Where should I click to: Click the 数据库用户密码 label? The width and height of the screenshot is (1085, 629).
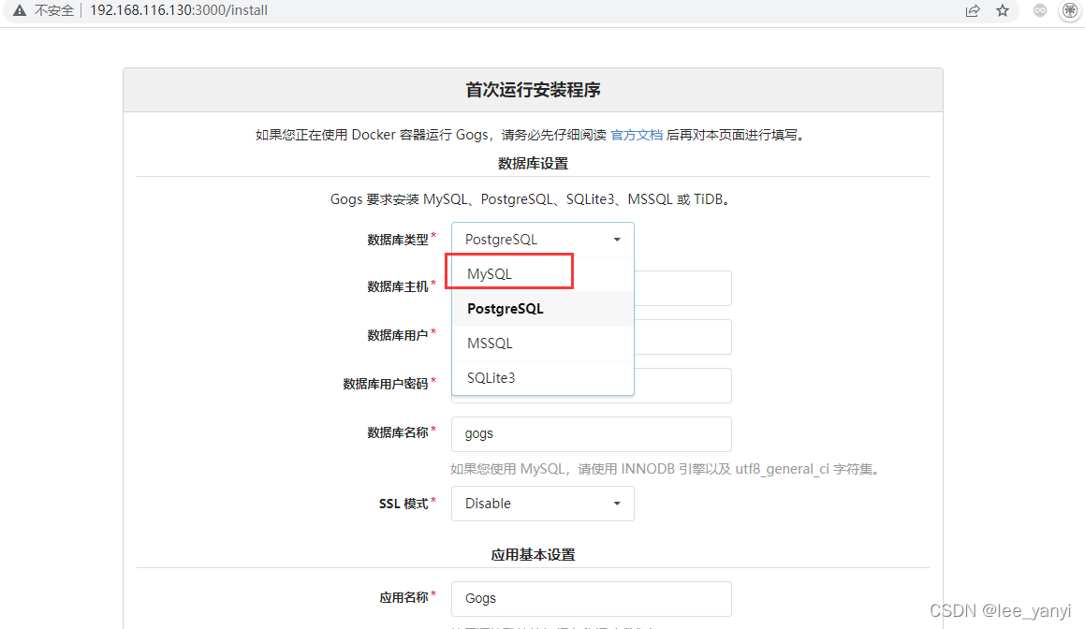(386, 384)
